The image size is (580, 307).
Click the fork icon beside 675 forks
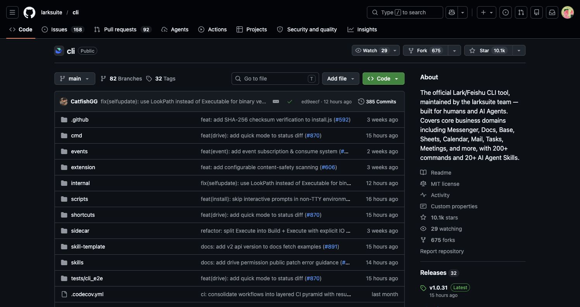coord(423,240)
